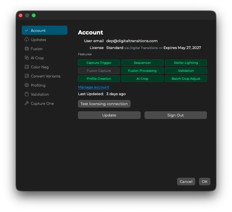Click the Standard license text
Image resolution: width=232 pixels, height=212 pixels.
point(115,48)
